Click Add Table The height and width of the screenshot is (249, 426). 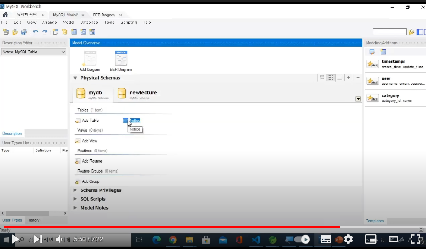coord(87,121)
